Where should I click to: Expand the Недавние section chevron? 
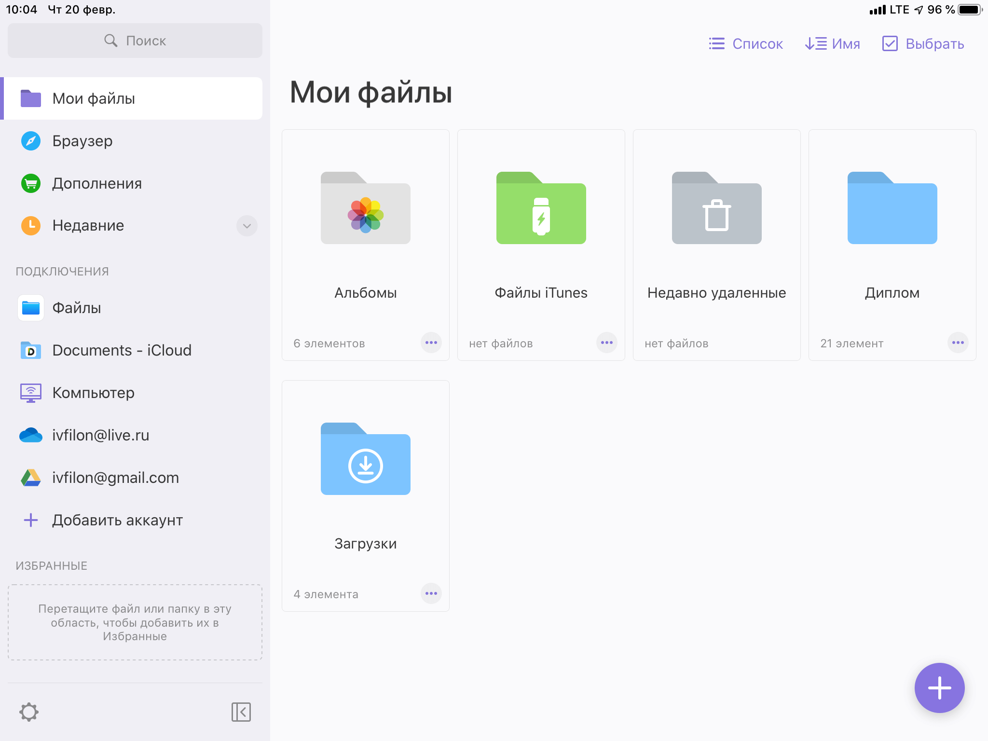click(x=247, y=226)
